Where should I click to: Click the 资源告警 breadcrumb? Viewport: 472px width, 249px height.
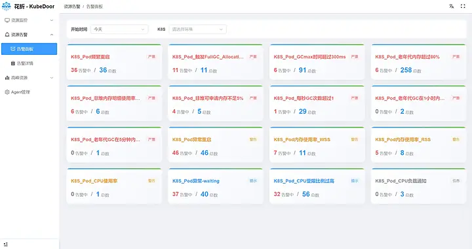tap(72, 7)
